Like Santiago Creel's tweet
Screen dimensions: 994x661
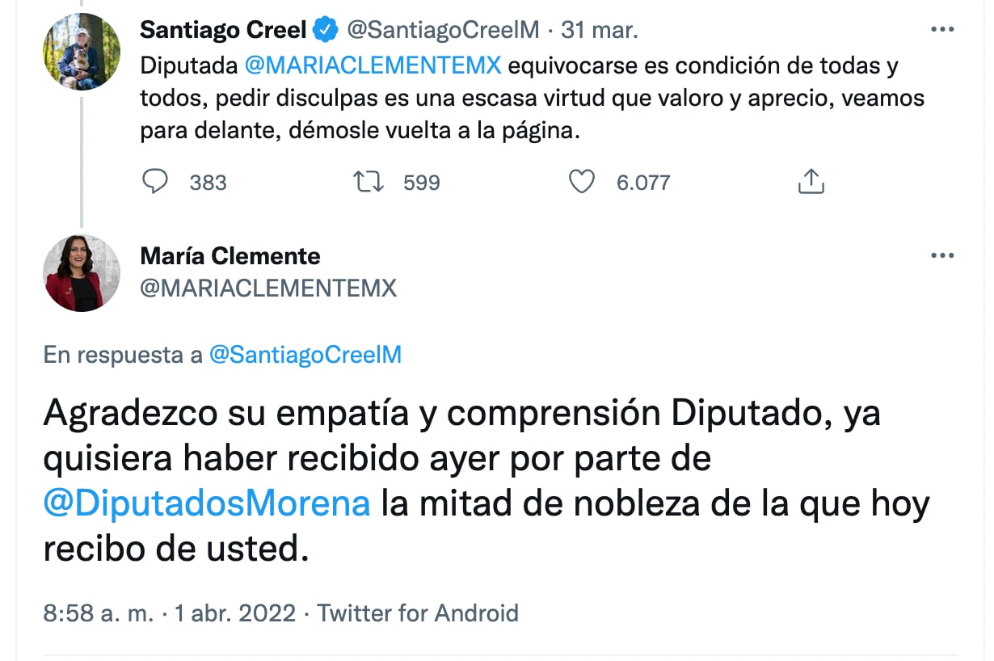coord(582,182)
